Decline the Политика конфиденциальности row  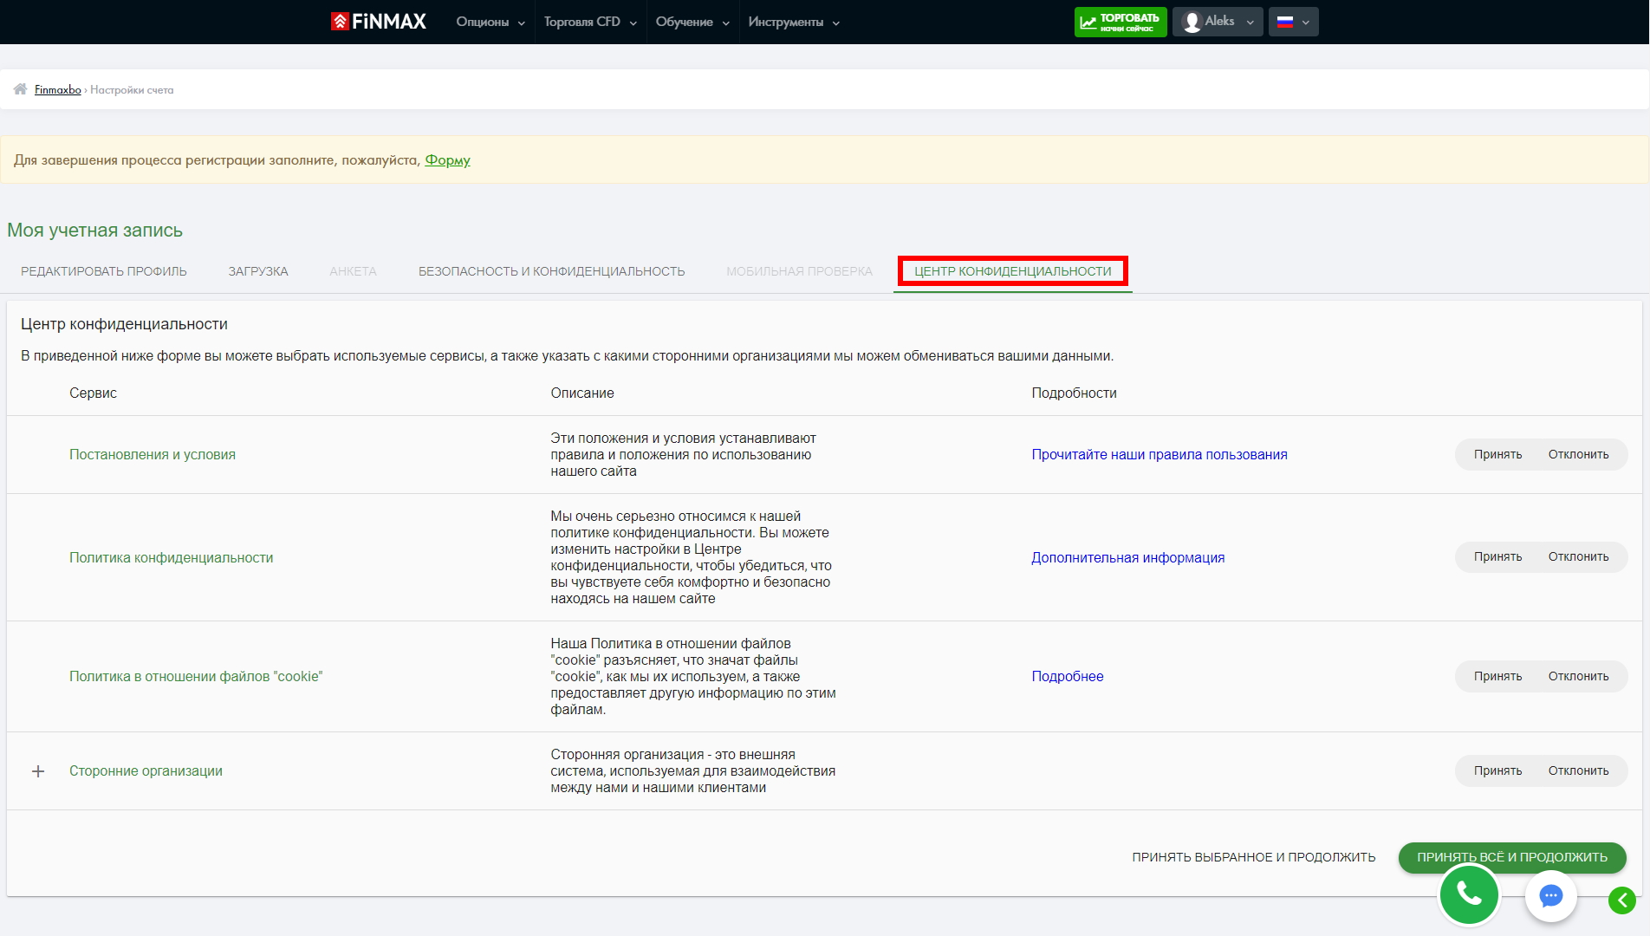(1578, 556)
